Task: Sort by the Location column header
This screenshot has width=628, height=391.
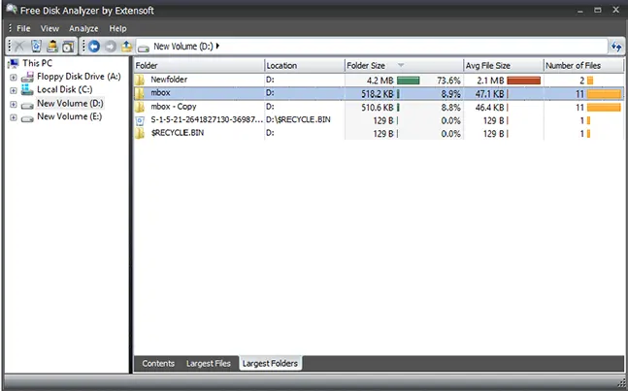Action: point(305,66)
